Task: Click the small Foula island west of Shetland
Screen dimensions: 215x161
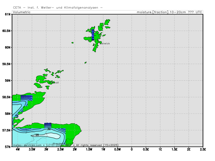Action: pos(72,43)
